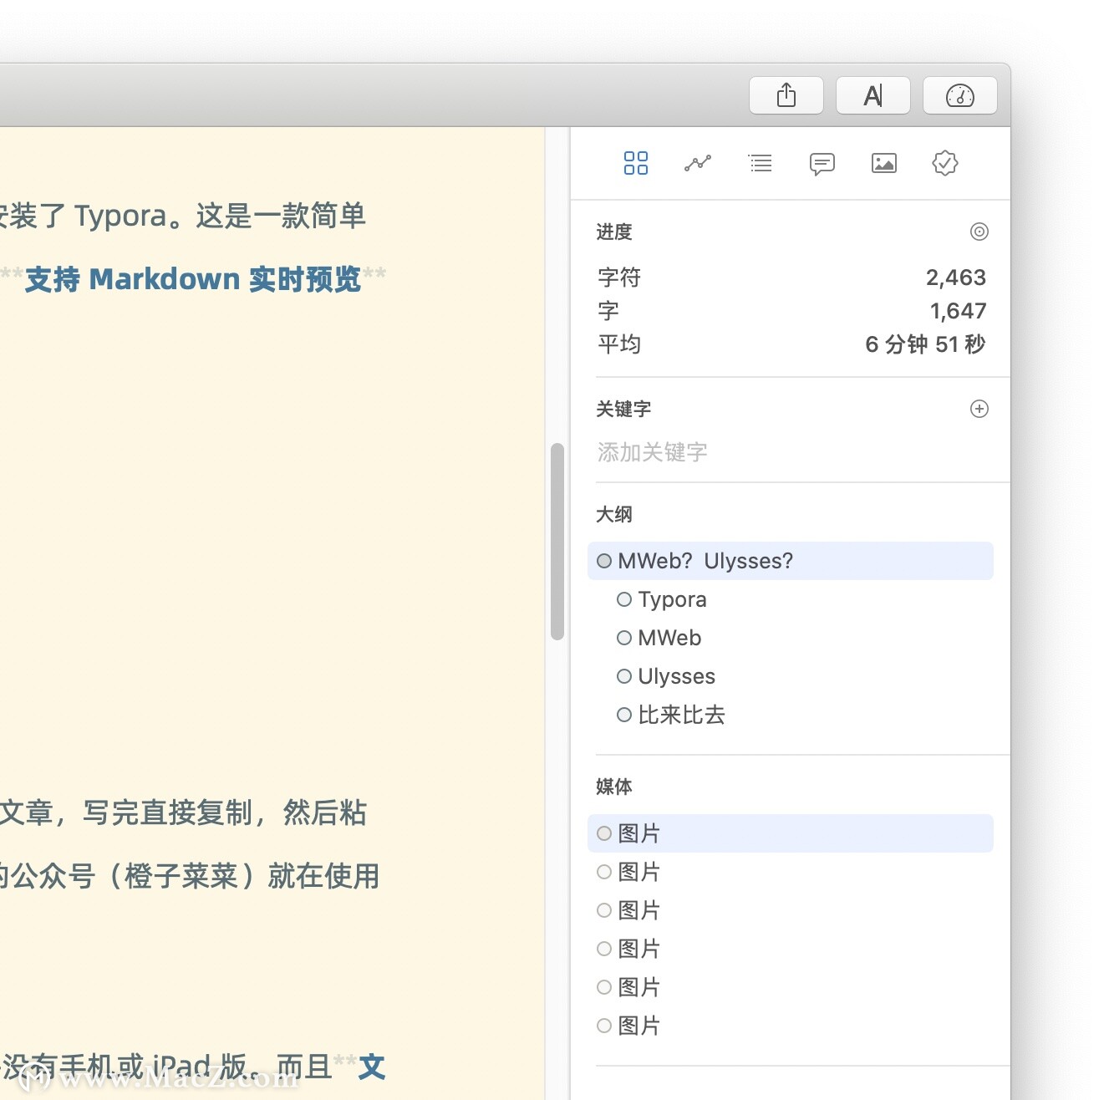The image size is (1104, 1100).
Task: Switch to the notes comment tab
Action: pos(822,164)
